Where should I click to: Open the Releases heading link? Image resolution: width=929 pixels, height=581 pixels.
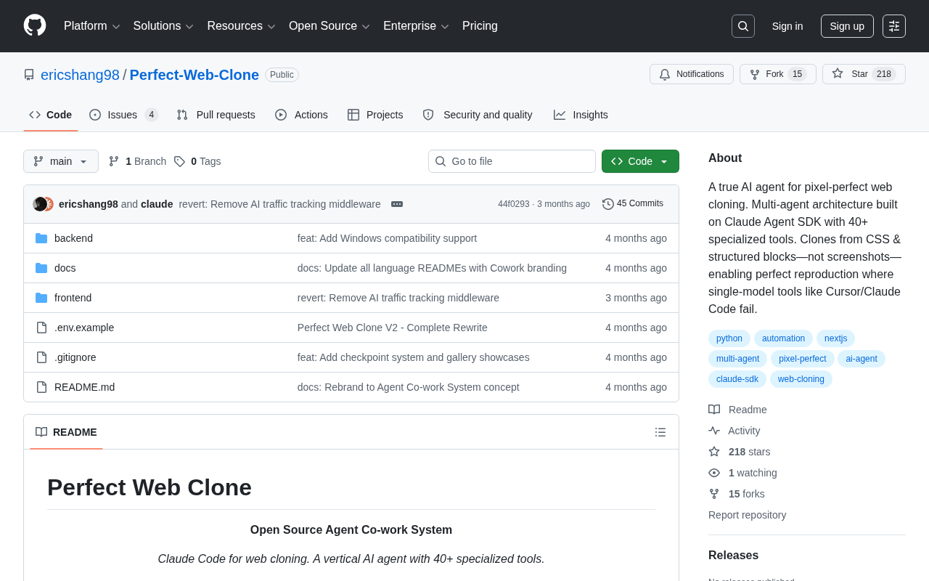733,556
